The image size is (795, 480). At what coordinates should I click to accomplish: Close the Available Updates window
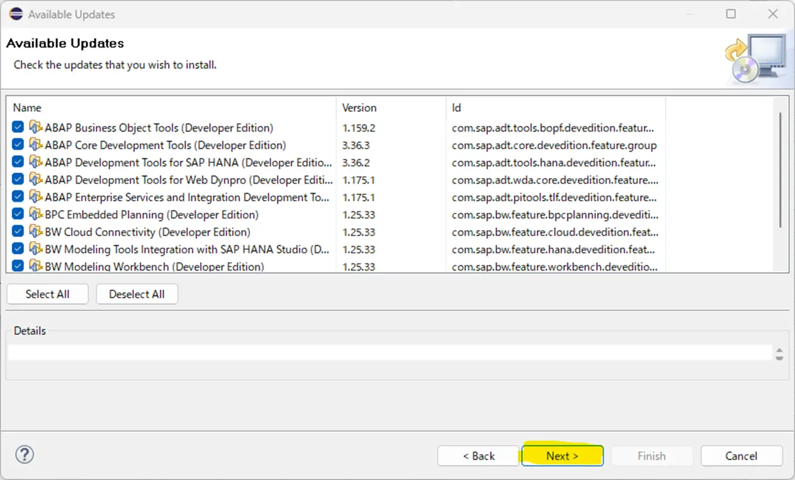click(773, 13)
